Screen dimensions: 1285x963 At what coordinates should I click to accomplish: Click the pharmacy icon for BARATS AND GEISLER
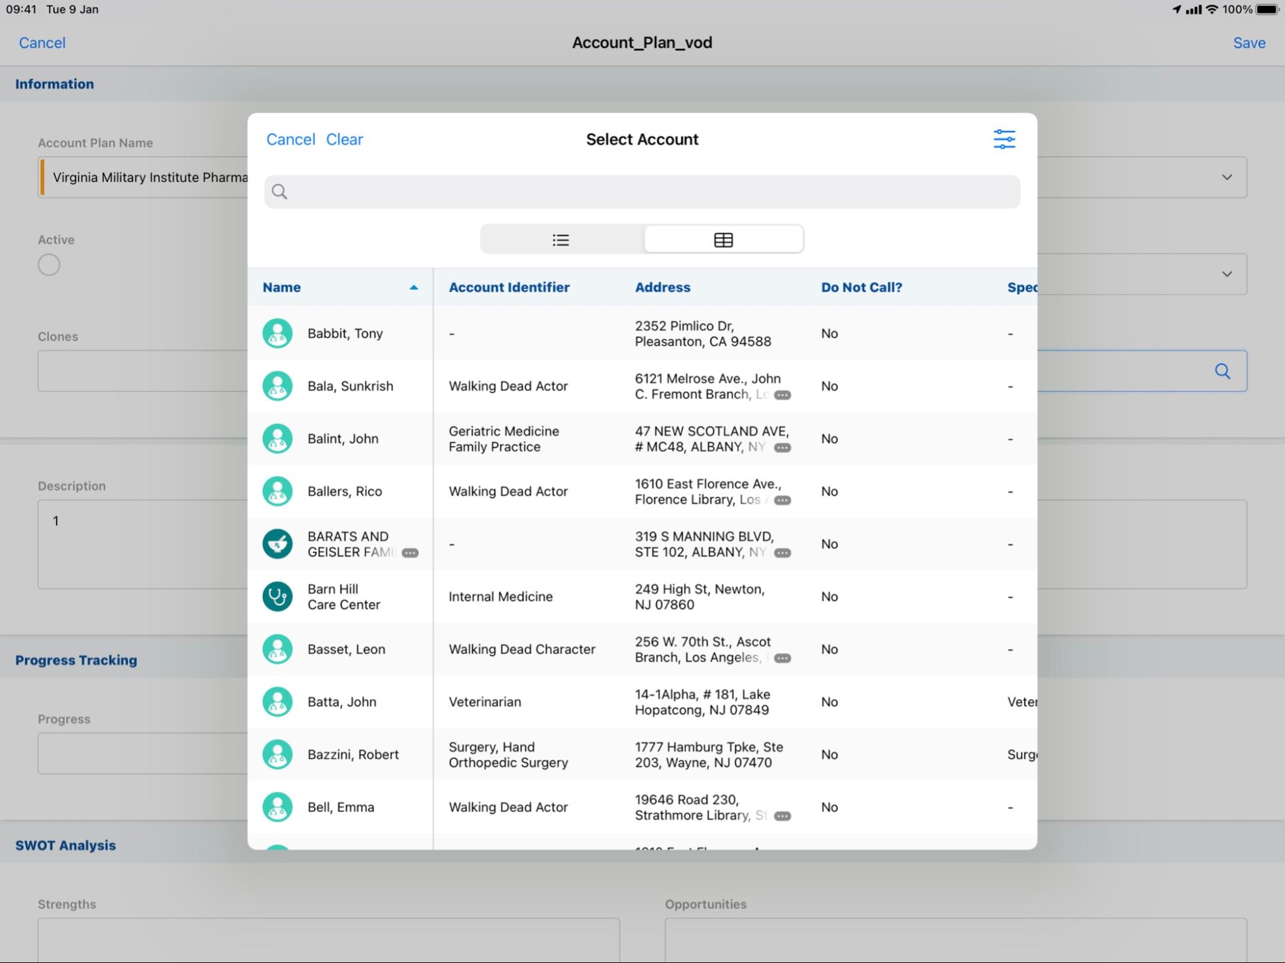tap(277, 544)
